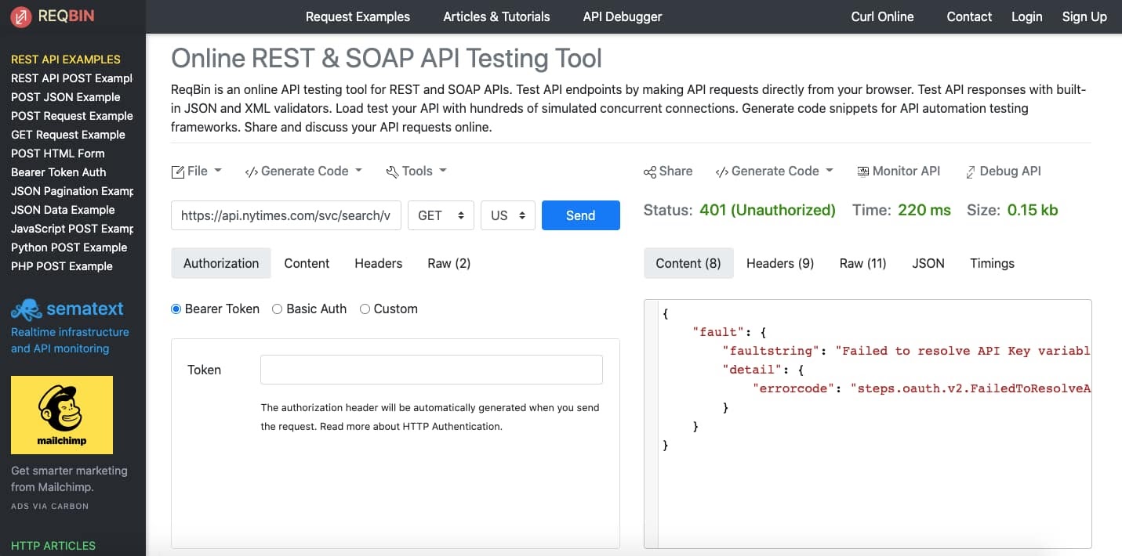This screenshot has height=556, width=1122.
Task: Select the Bearer Token authentication option
Action: (176, 309)
